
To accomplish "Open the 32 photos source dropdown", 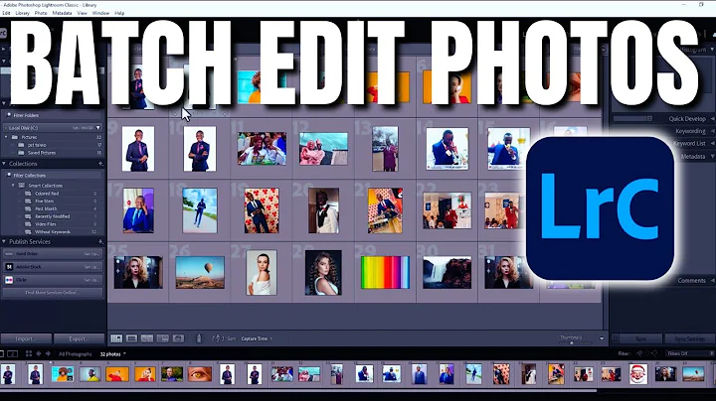I will [x=112, y=354].
